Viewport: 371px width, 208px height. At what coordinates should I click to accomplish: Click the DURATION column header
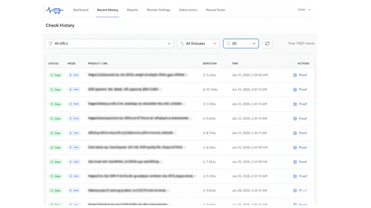(210, 63)
